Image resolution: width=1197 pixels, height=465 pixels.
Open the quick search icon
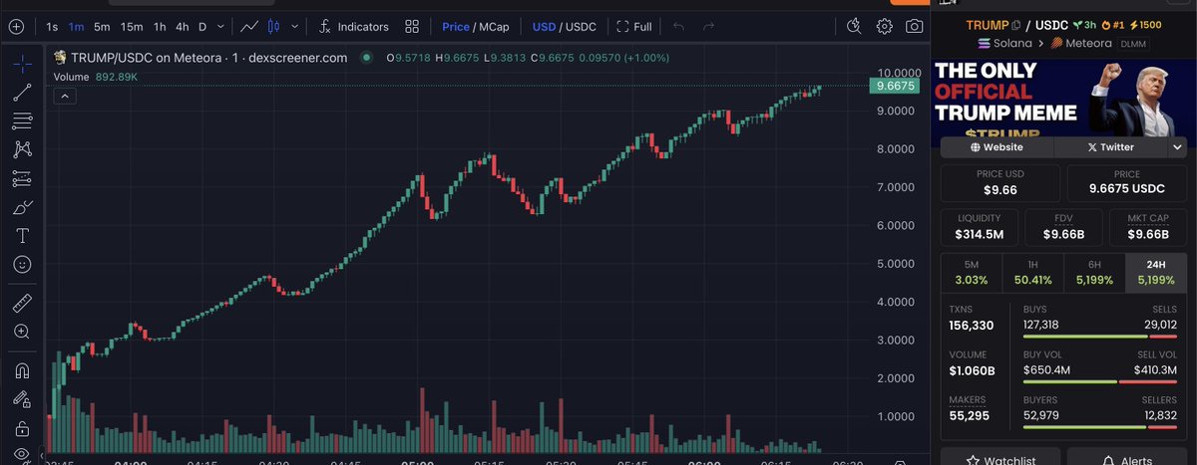click(x=854, y=27)
